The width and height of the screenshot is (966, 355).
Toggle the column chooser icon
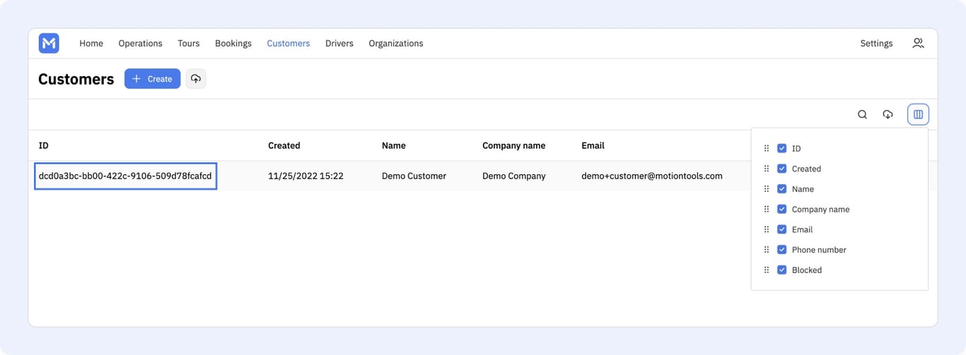click(x=918, y=114)
